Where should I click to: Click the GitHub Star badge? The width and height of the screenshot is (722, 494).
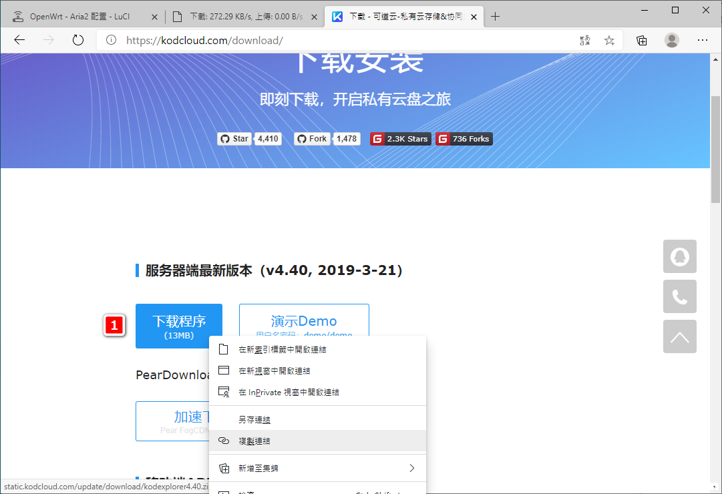(234, 139)
